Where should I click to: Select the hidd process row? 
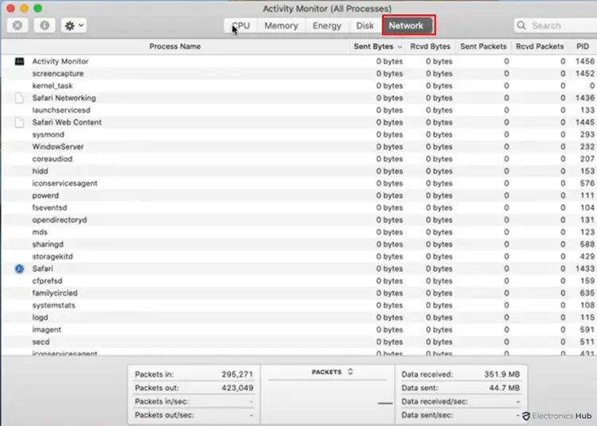(x=298, y=171)
